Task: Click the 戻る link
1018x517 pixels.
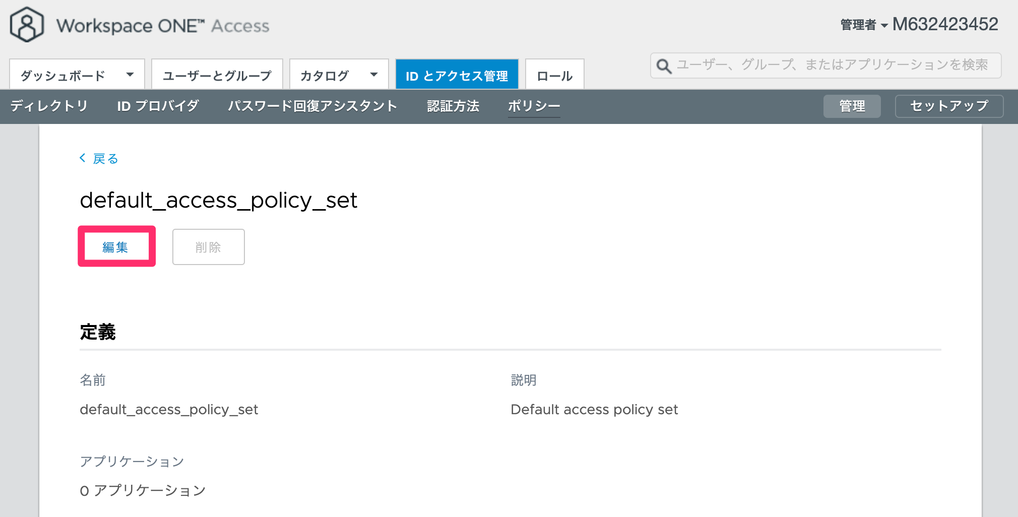Action: pos(106,159)
